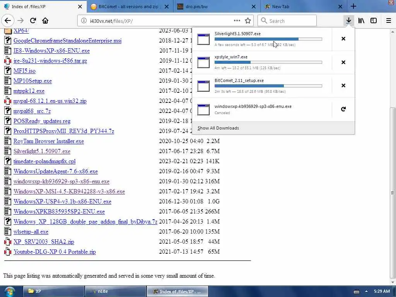This screenshot has width=396, height=297.
Task: Reload the current page
Action: [33, 21]
